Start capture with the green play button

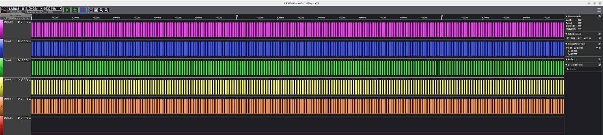click(x=67, y=10)
